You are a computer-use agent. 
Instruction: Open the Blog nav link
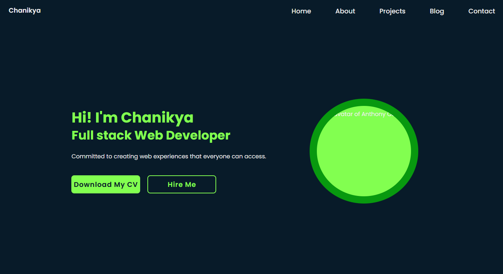437,11
